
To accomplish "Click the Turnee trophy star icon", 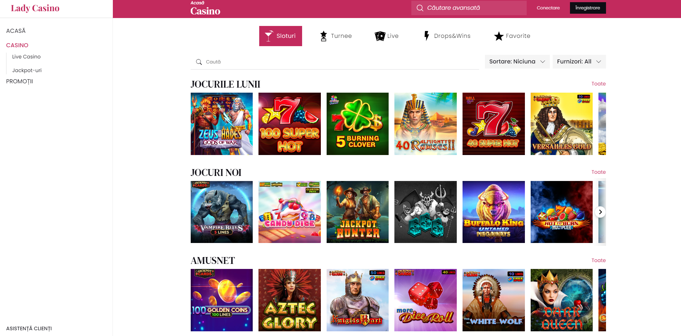I will (323, 36).
